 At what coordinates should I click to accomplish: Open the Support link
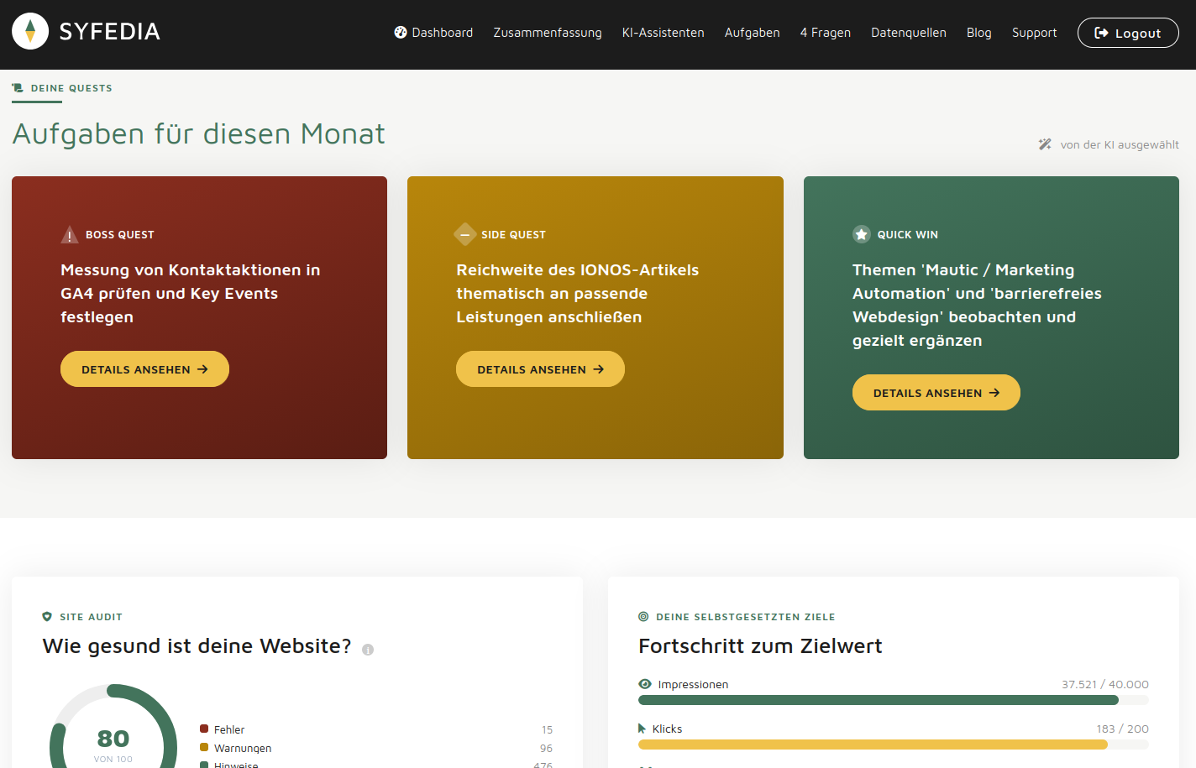click(x=1035, y=33)
